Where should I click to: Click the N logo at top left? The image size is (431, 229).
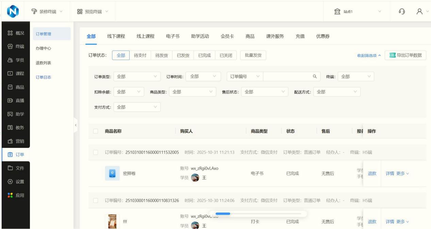[x=12, y=12]
